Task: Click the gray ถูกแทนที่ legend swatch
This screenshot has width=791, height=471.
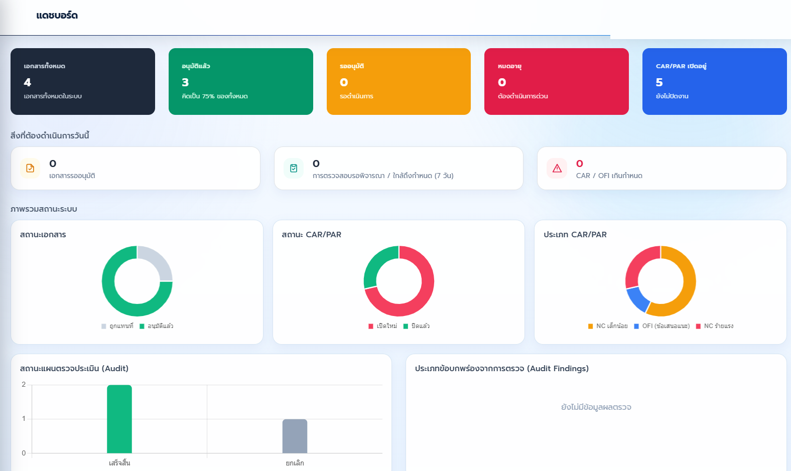Action: (104, 326)
